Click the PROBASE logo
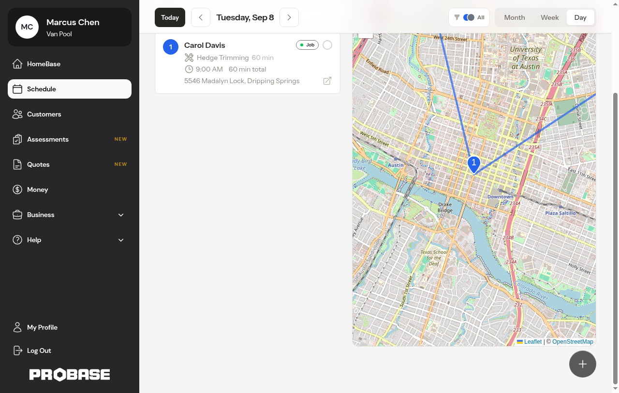 coord(70,375)
